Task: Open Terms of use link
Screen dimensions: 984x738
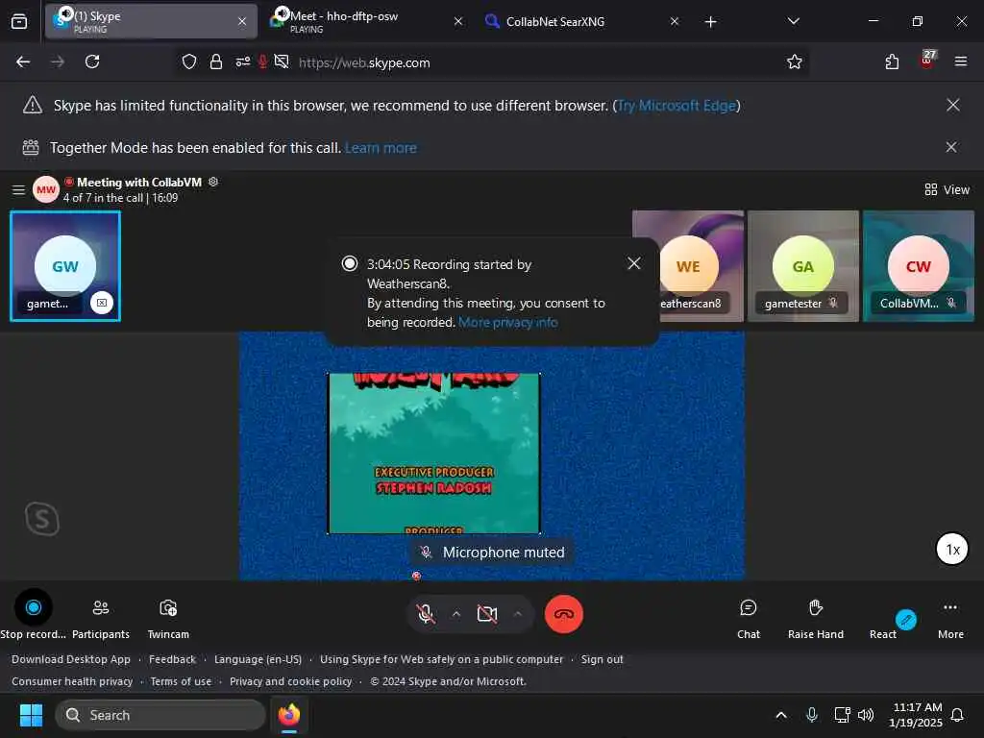Action: [181, 681]
